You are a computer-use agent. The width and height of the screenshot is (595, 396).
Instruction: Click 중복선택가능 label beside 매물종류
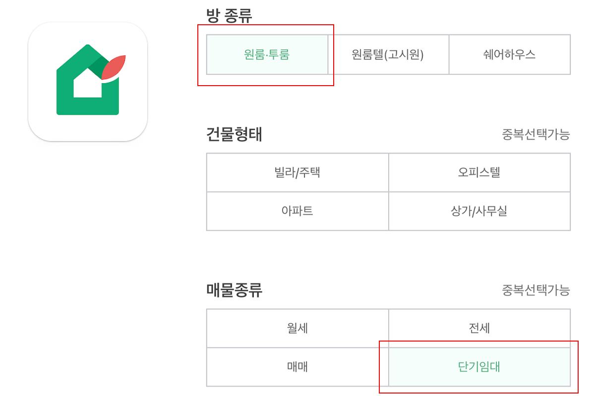coord(535,291)
